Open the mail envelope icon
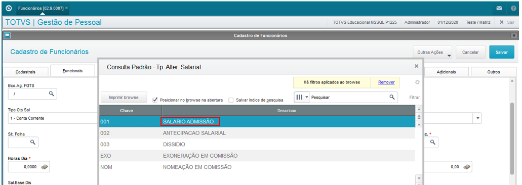 [499, 8]
